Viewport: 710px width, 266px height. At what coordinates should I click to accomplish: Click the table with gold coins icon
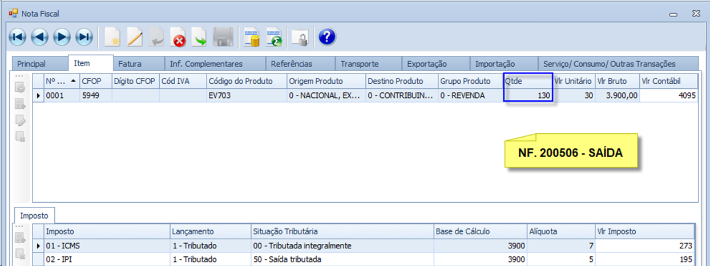(x=252, y=38)
